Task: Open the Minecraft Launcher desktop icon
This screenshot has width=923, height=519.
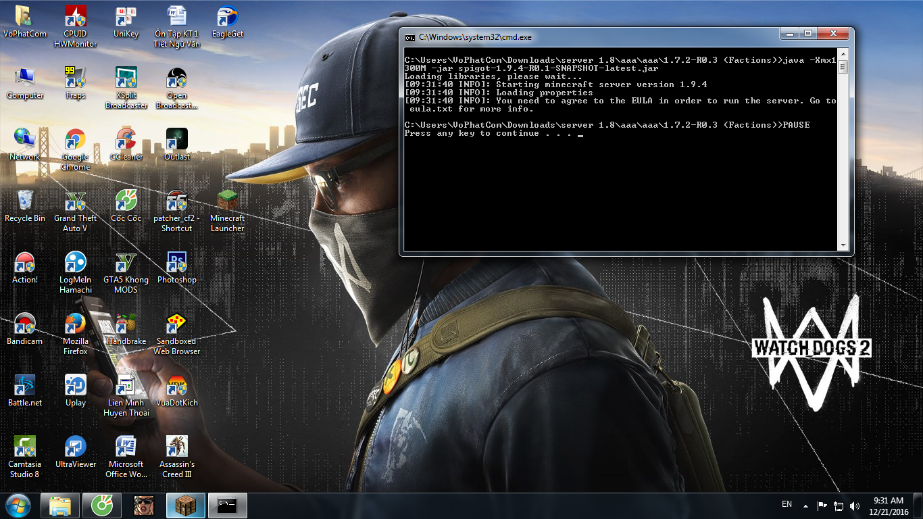Action: (x=228, y=201)
